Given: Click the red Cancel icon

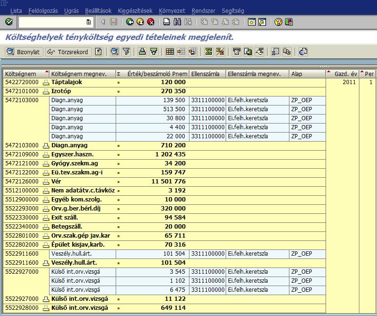Looking at the screenshot, I should 151,22.
